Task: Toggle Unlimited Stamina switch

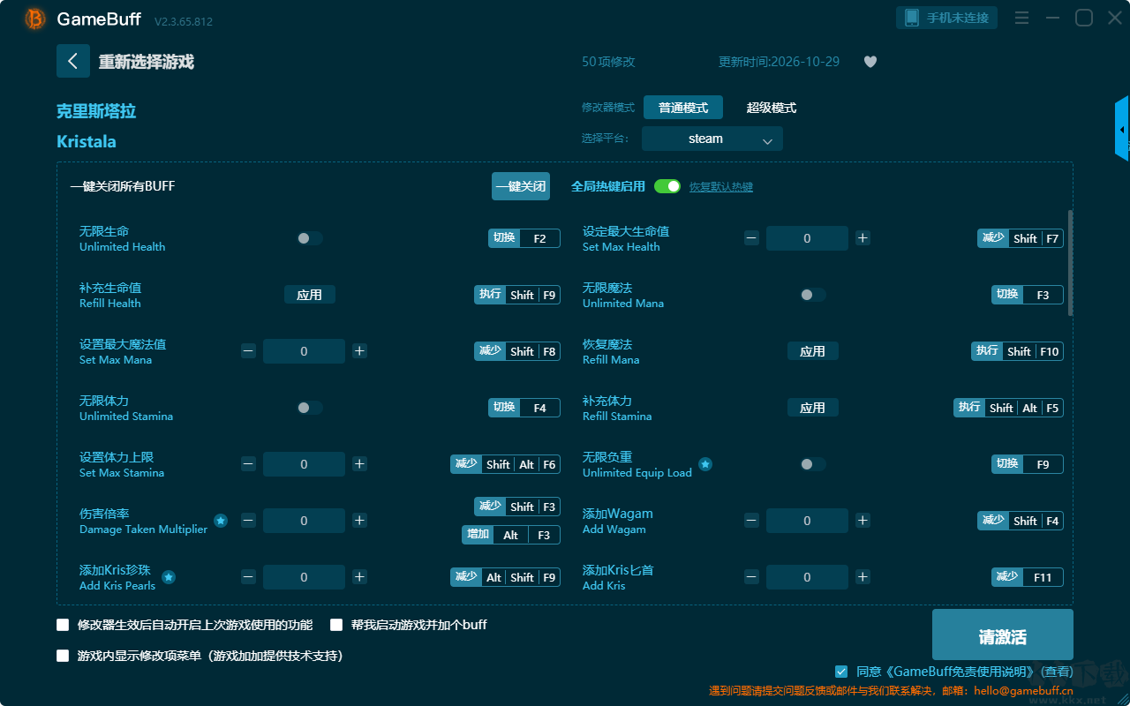Action: pyautogui.click(x=310, y=408)
